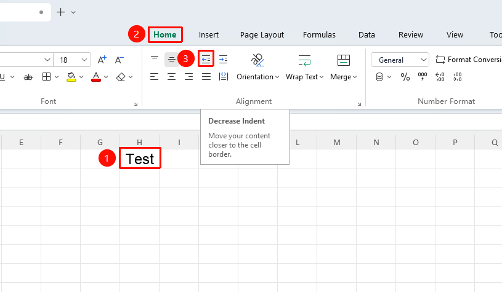Open Font settings dialog launcher

coord(136,104)
